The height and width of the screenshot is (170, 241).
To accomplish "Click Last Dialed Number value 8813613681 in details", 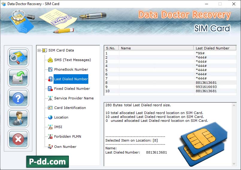I will tap(156, 152).
